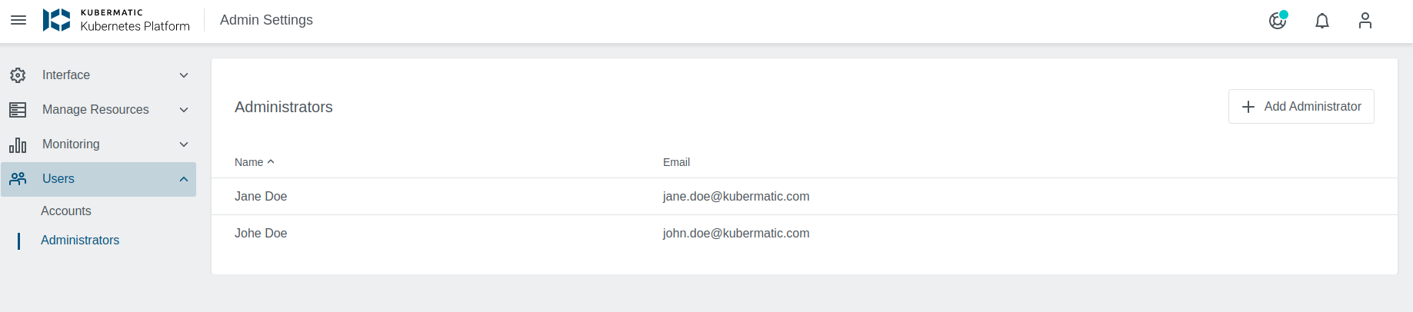Screen dimensions: 1413x312
Task: Select Administrators in the sidebar
Action: pyautogui.click(x=80, y=241)
